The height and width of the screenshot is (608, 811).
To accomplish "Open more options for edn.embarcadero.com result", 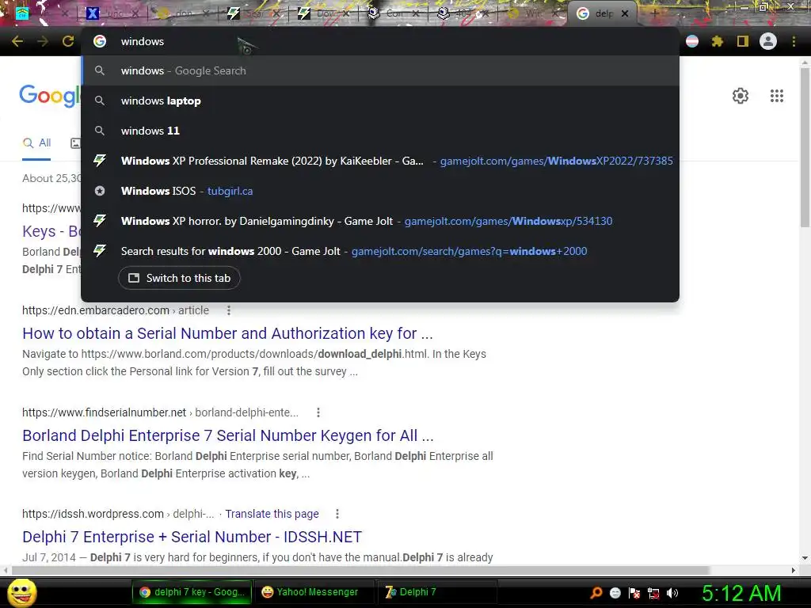I will click(229, 310).
